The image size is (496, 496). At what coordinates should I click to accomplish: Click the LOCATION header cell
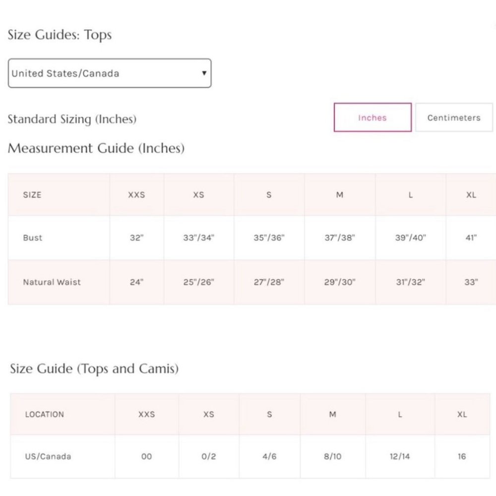[45, 414]
